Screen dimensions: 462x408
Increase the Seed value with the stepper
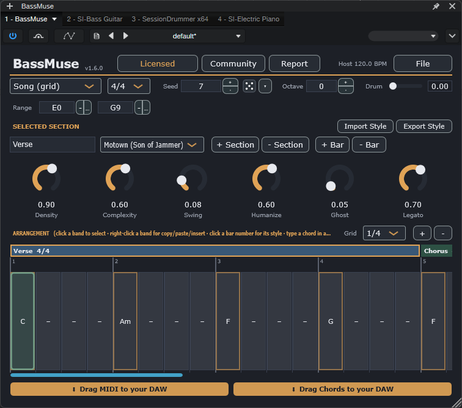(x=230, y=82)
